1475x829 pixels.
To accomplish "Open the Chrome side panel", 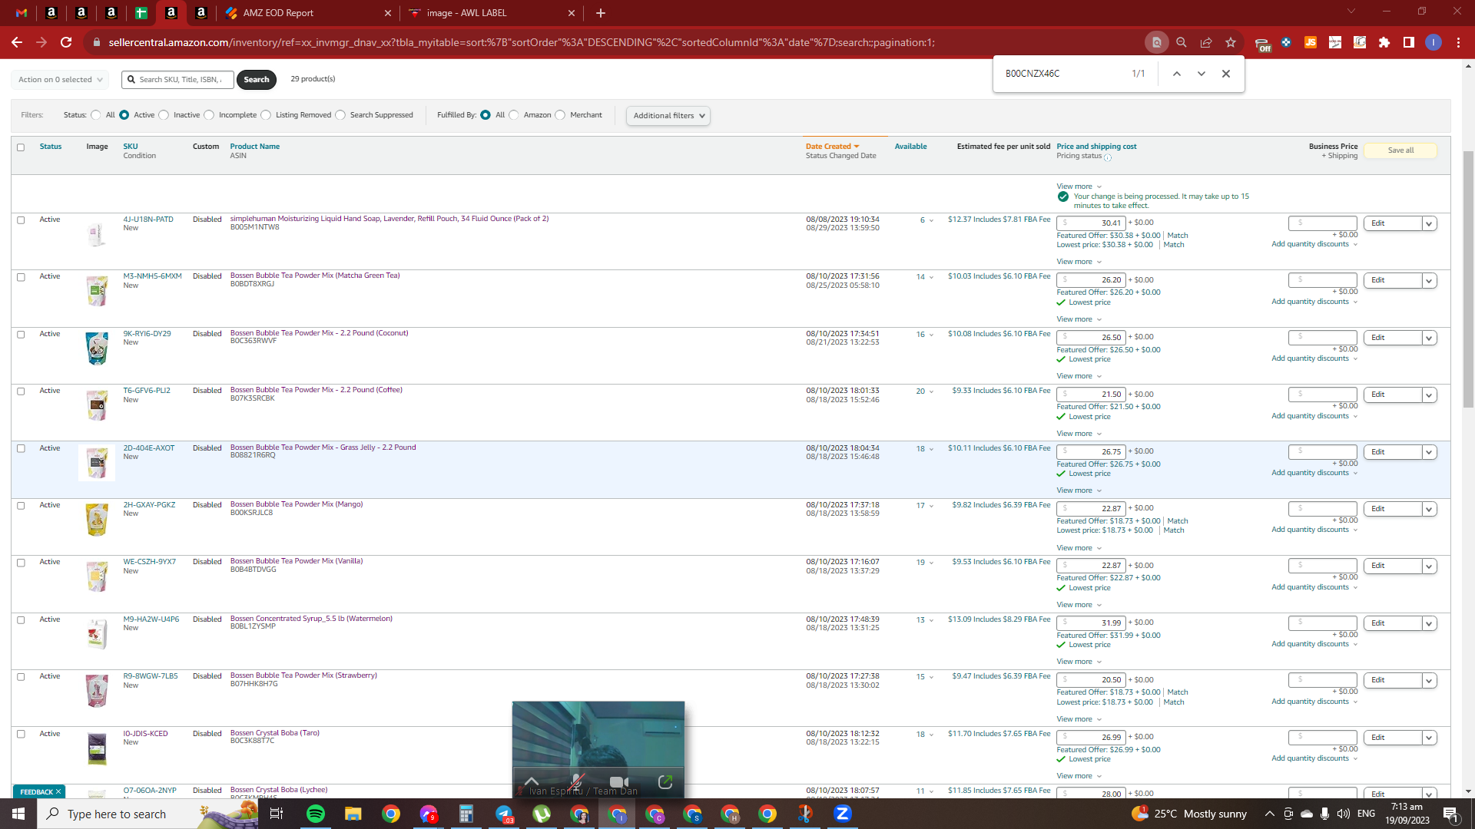I will click(1409, 42).
